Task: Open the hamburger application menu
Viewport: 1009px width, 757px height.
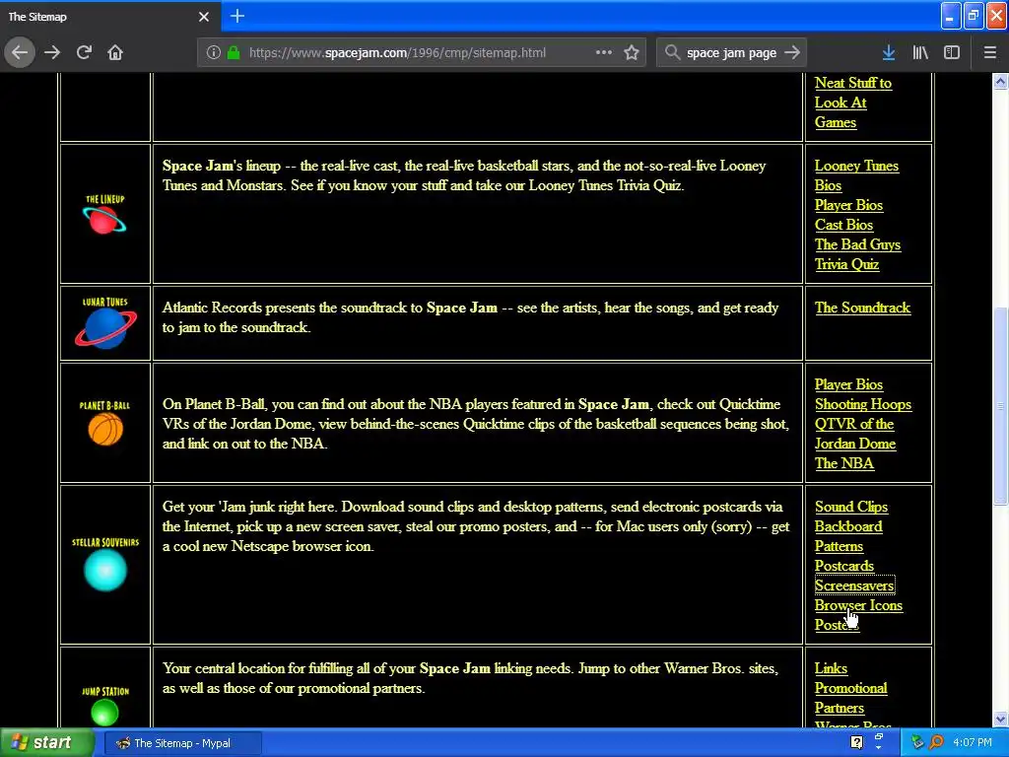Action: pyautogui.click(x=989, y=53)
